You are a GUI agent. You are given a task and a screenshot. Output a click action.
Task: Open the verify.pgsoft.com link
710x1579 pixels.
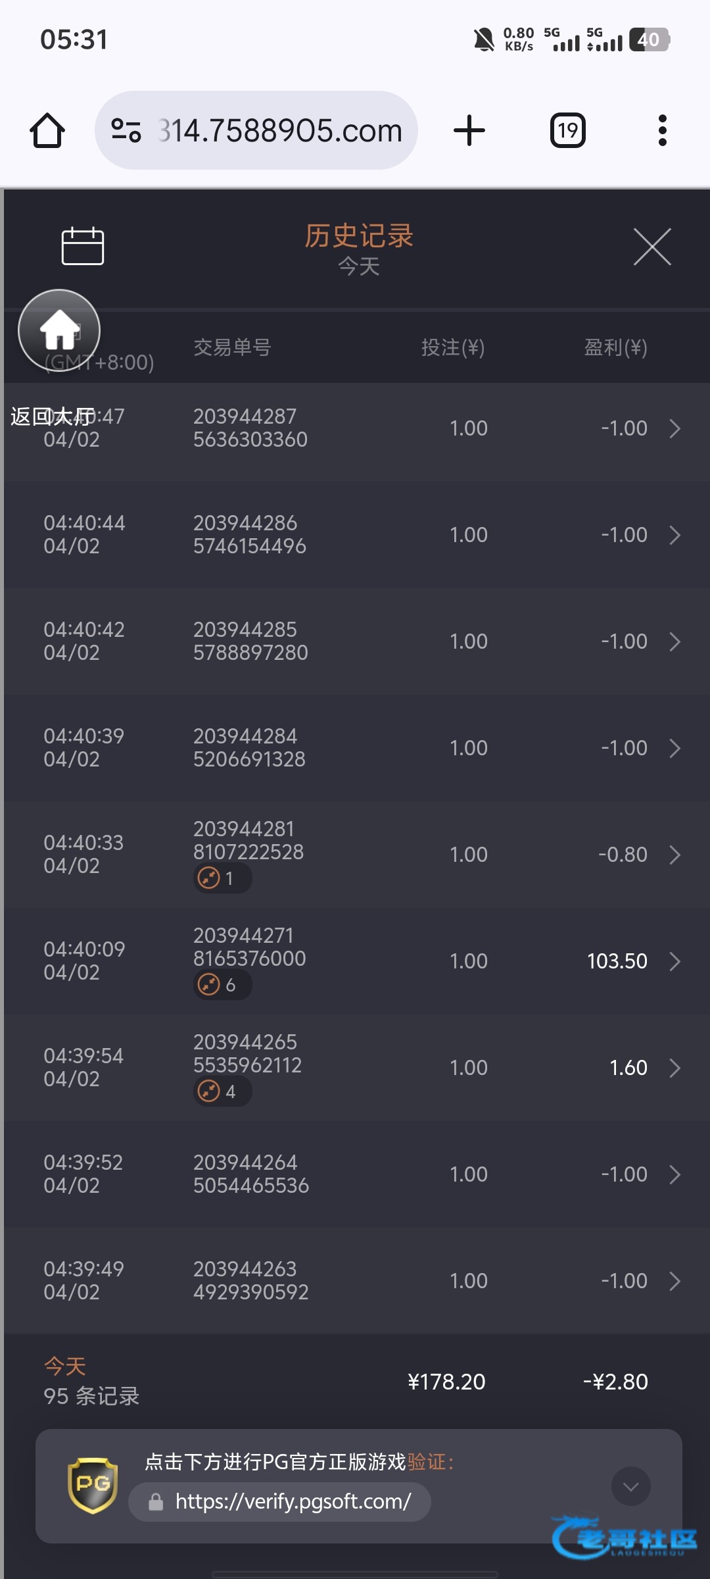[x=293, y=1502]
